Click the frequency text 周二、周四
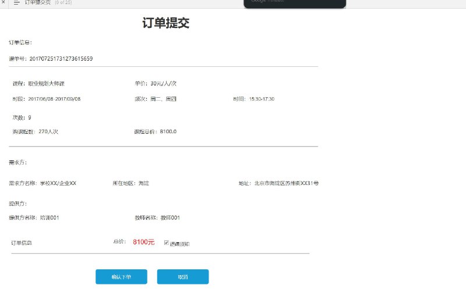 click(x=164, y=99)
